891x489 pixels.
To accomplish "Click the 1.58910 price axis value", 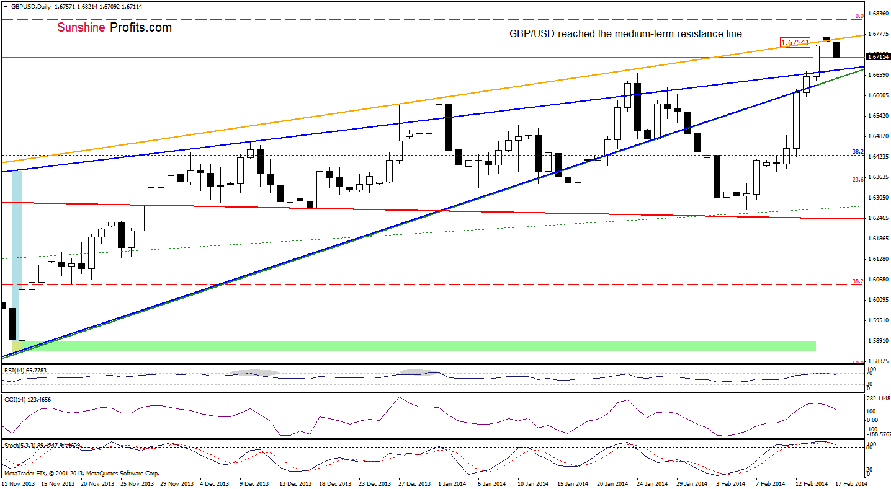I will point(879,340).
